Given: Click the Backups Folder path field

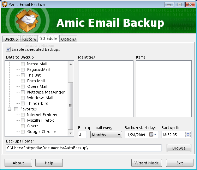Looking at the screenshot, I should (84, 148).
